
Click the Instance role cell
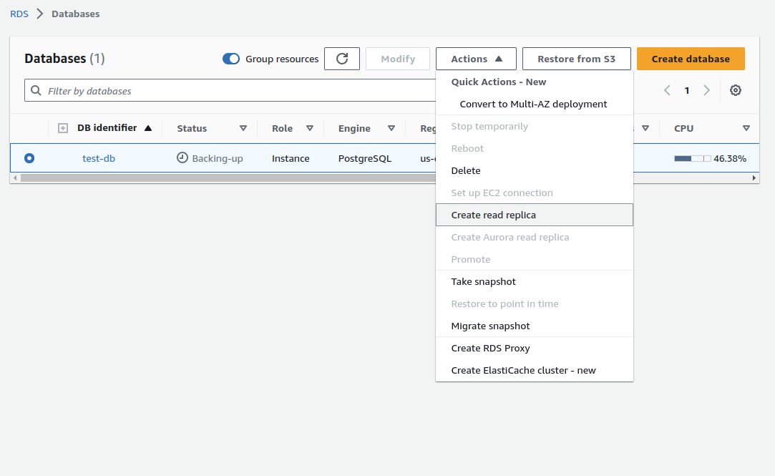point(291,159)
